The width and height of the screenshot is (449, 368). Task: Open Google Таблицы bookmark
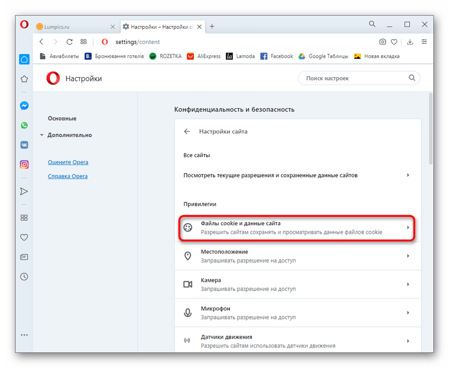[x=323, y=56]
